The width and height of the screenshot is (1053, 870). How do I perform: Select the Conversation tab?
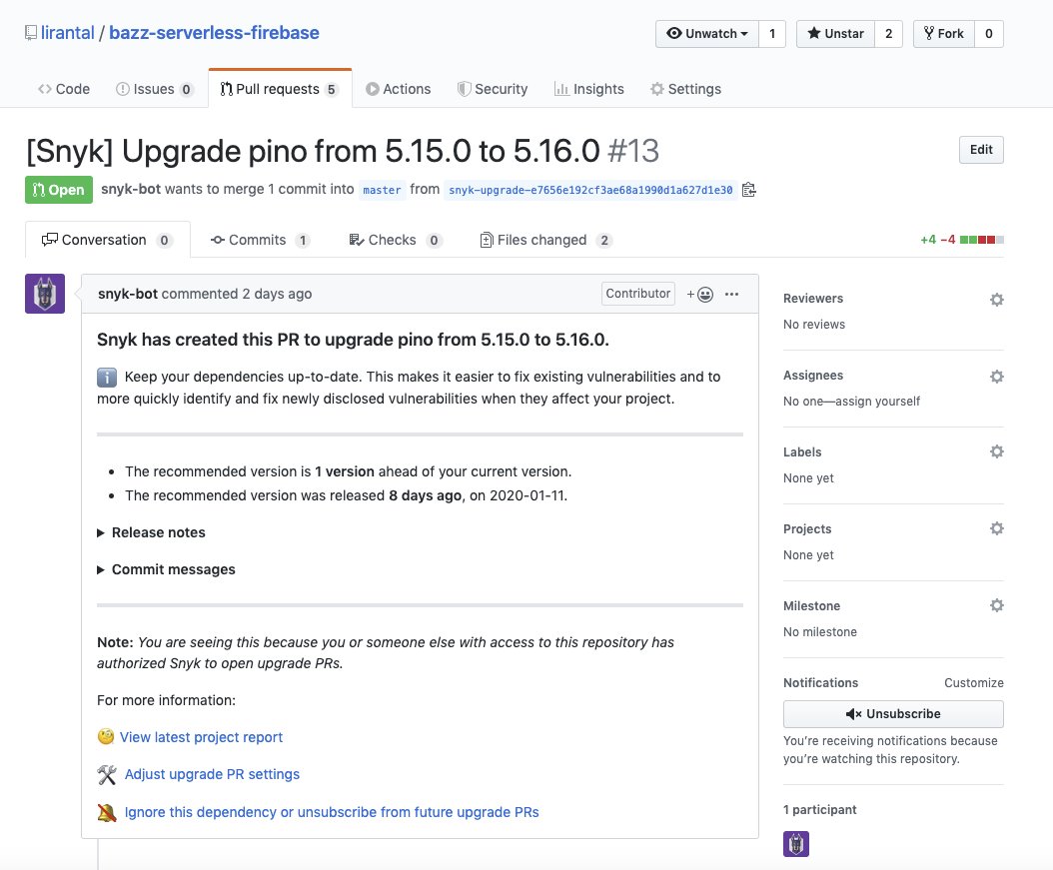coord(108,241)
